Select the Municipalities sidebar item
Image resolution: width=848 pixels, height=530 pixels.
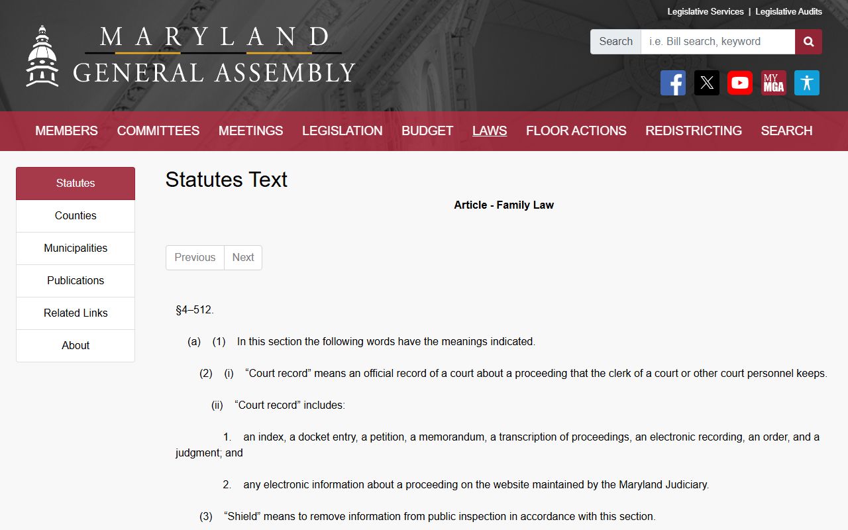[x=76, y=248]
